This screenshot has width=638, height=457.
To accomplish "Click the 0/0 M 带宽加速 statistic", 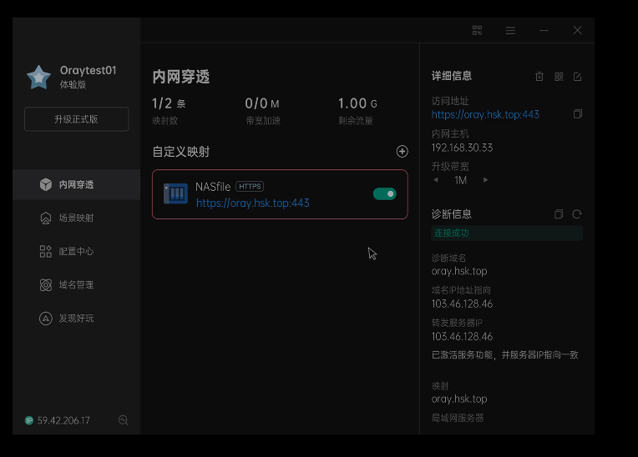I will pyautogui.click(x=263, y=110).
